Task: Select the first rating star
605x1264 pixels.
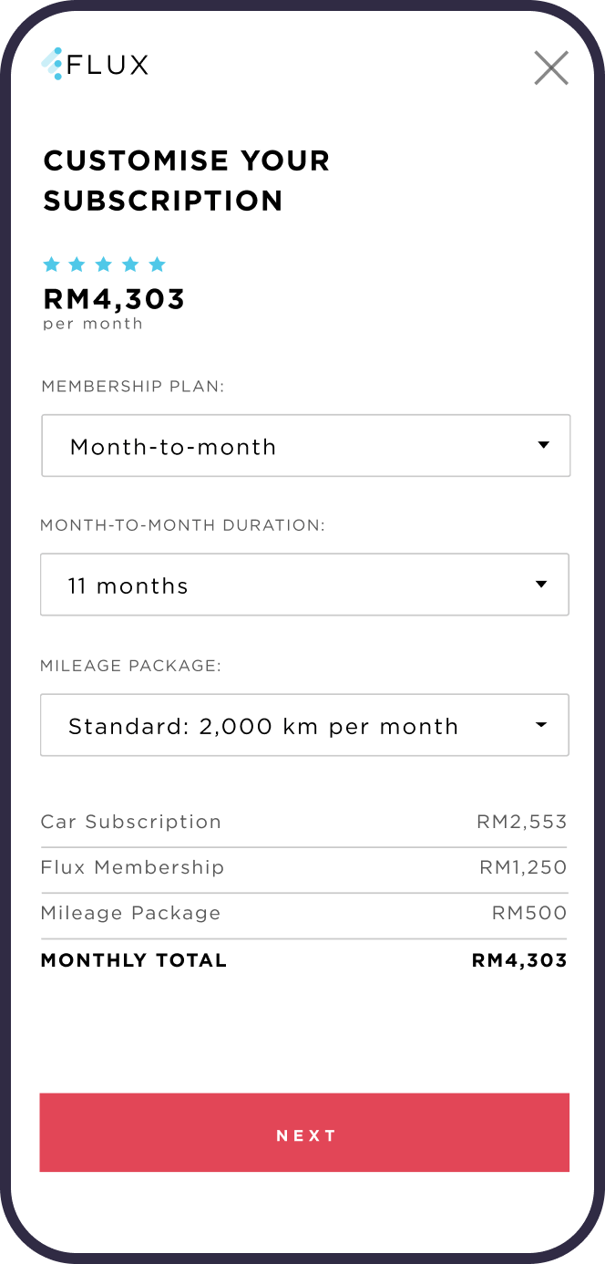Action: click(x=51, y=264)
